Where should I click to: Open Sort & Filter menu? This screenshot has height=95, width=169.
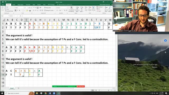106,9
